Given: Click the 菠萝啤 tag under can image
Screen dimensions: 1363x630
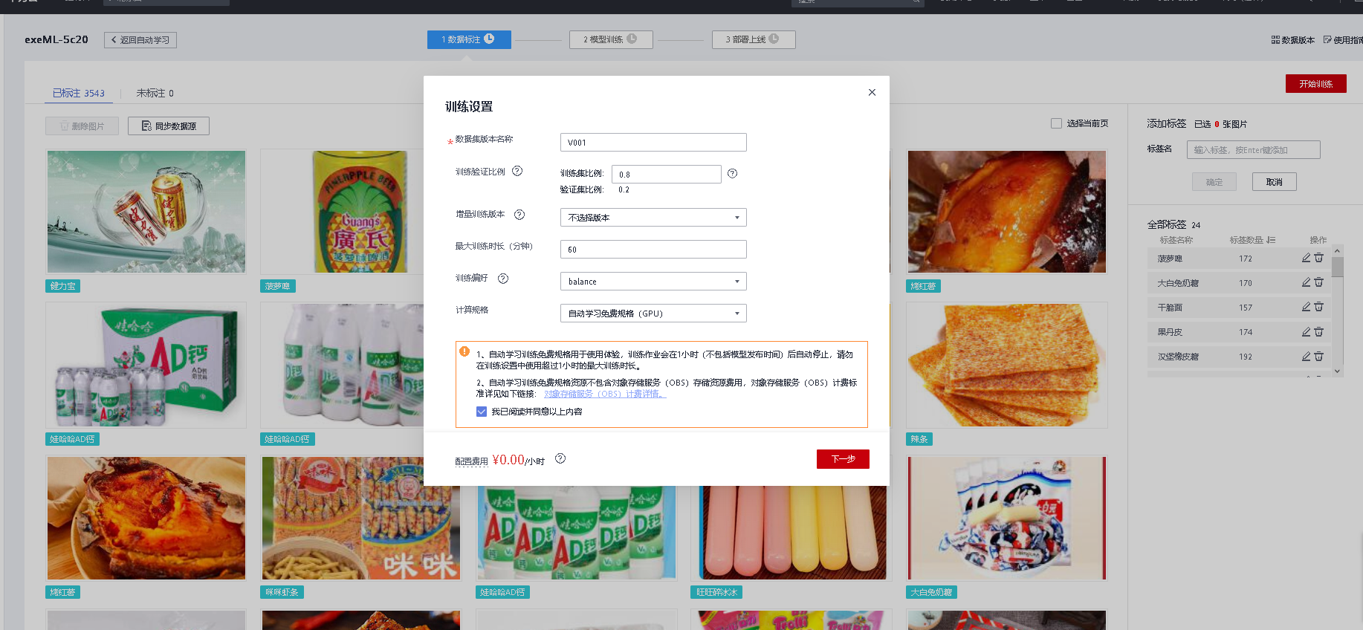Looking at the screenshot, I should click(278, 286).
